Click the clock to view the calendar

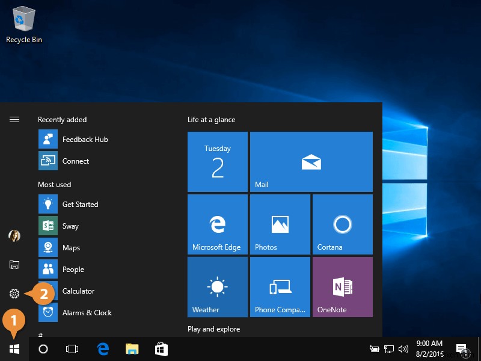tap(429, 348)
